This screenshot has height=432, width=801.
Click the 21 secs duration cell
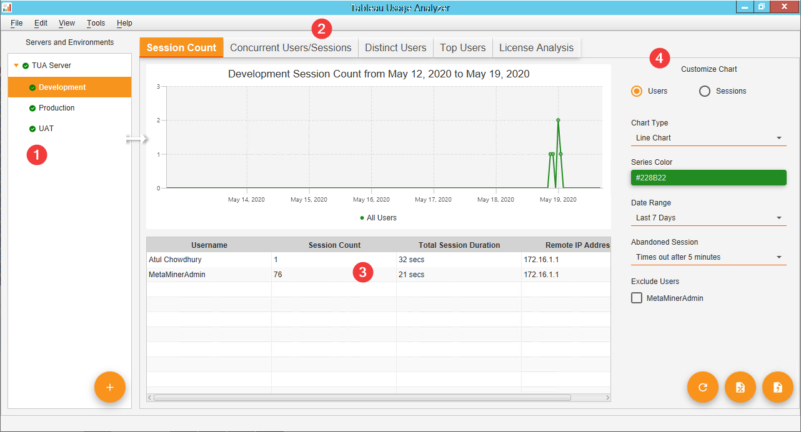(x=459, y=275)
